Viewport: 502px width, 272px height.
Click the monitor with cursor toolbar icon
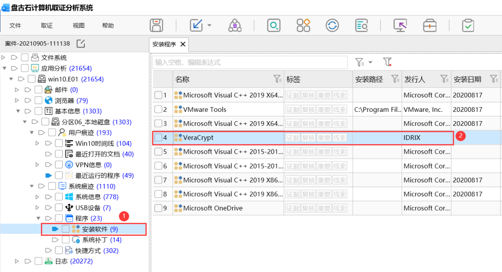(400, 25)
